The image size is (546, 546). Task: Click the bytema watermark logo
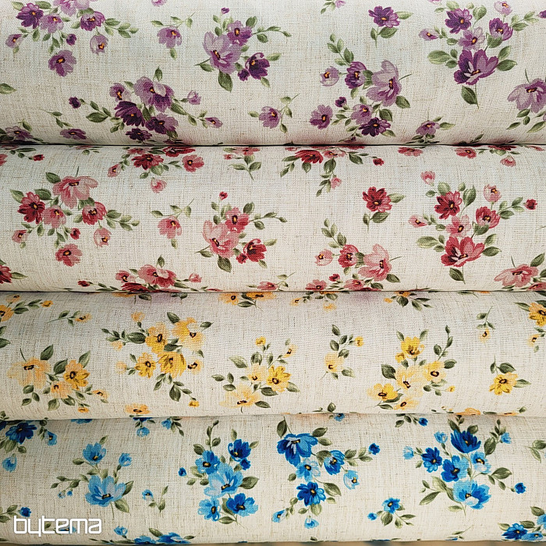(x=57, y=525)
